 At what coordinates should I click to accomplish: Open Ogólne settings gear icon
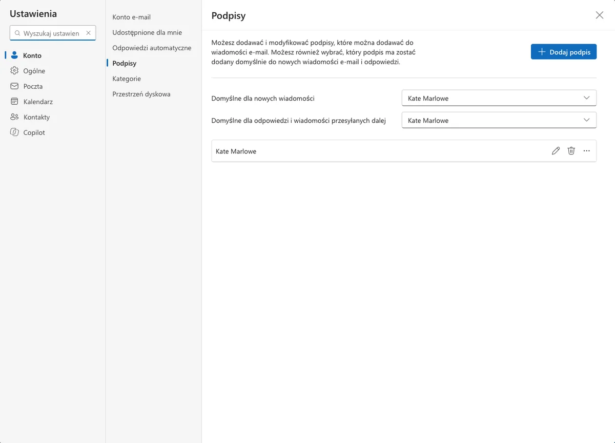tap(14, 71)
